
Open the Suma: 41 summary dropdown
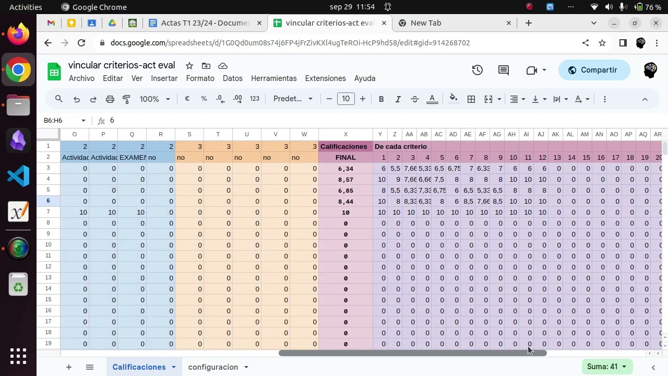click(x=606, y=367)
